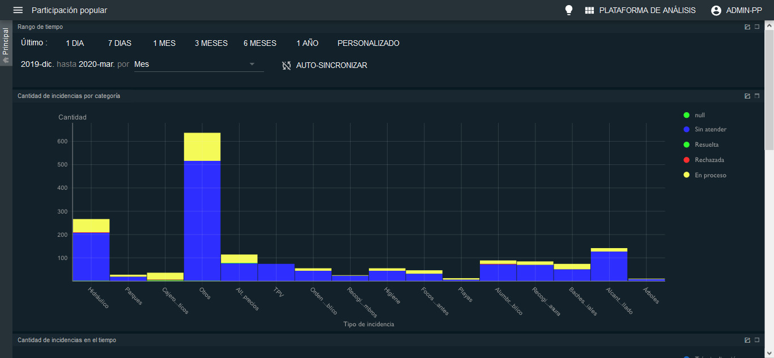Open the hamburger navigation menu

pyautogui.click(x=18, y=10)
